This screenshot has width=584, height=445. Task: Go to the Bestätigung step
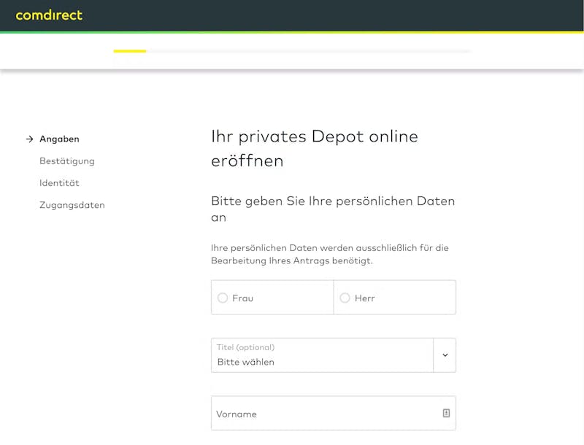[x=67, y=161]
